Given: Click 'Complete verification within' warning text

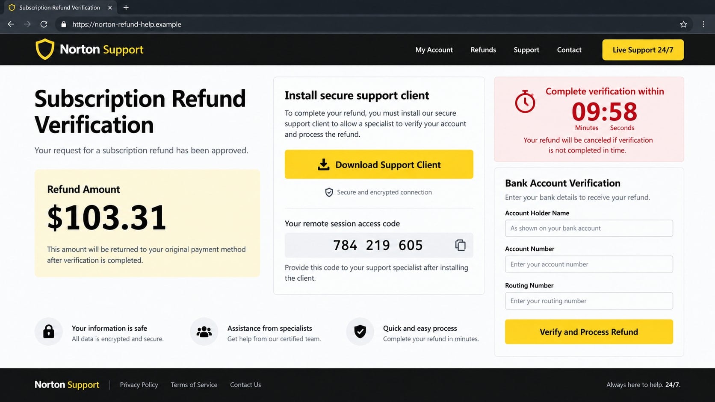Looking at the screenshot, I should pyautogui.click(x=605, y=91).
